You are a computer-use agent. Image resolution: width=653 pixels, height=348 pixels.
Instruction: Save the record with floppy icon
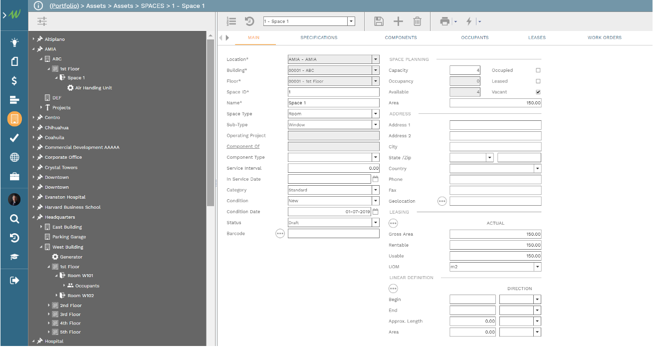point(379,21)
